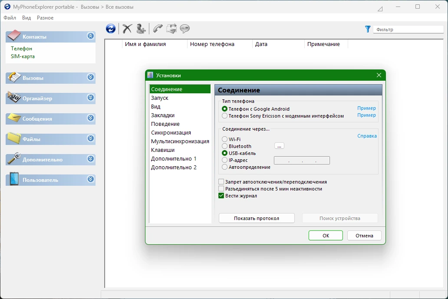Viewport: 448px width, 299px height.
Task: Collapse the Контакты panel chevron
Action: click(91, 36)
